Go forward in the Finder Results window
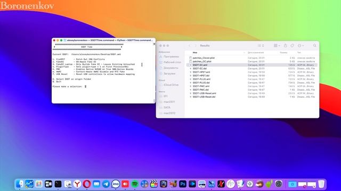Image resolution: width=341 pixels, height=191 pixels. [196, 46]
